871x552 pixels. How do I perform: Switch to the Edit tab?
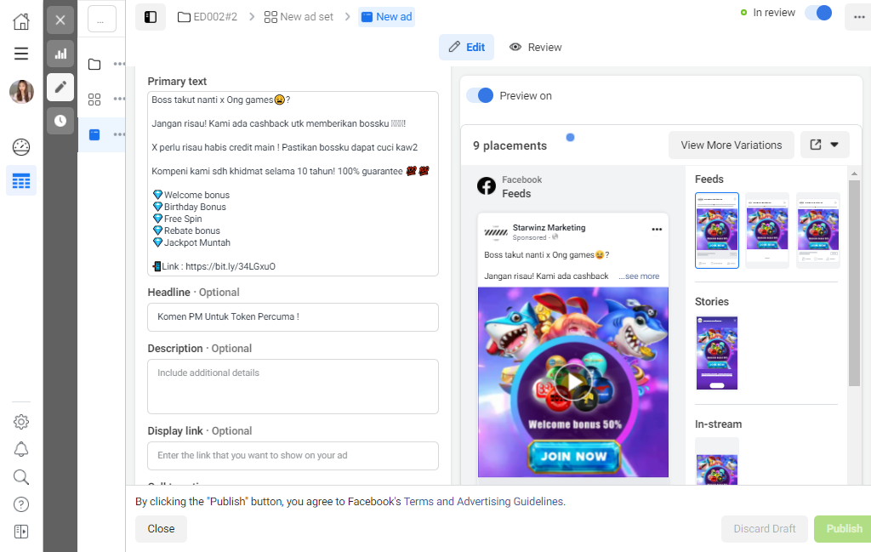[467, 47]
